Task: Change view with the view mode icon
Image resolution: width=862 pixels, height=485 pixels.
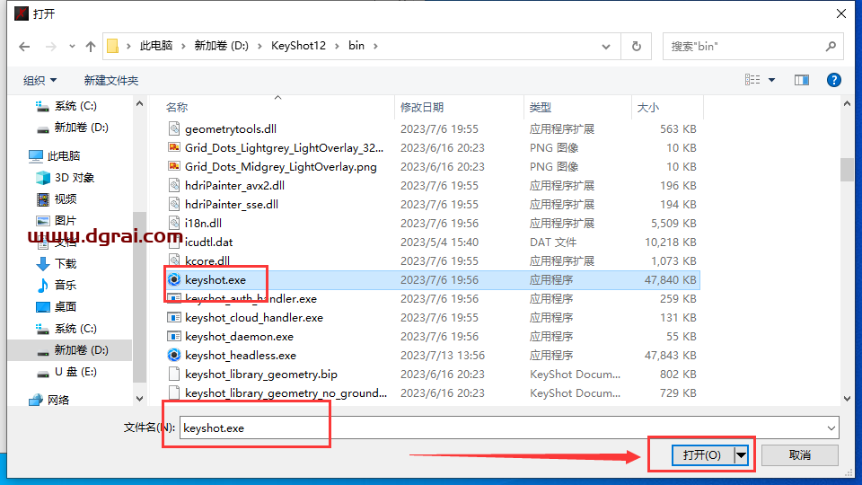Action: (752, 80)
